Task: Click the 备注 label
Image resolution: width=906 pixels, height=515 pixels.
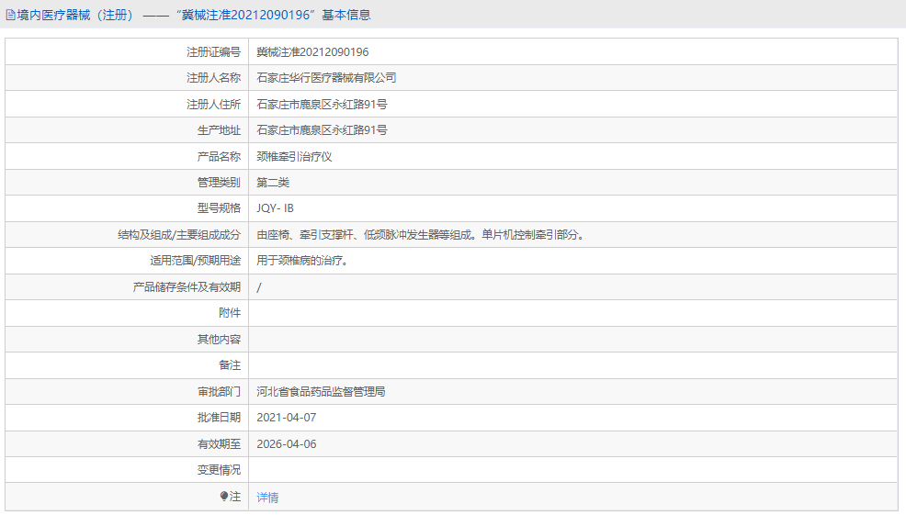Action: pyautogui.click(x=230, y=365)
